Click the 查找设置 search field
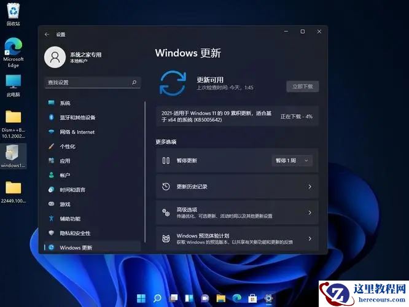 tap(93, 82)
